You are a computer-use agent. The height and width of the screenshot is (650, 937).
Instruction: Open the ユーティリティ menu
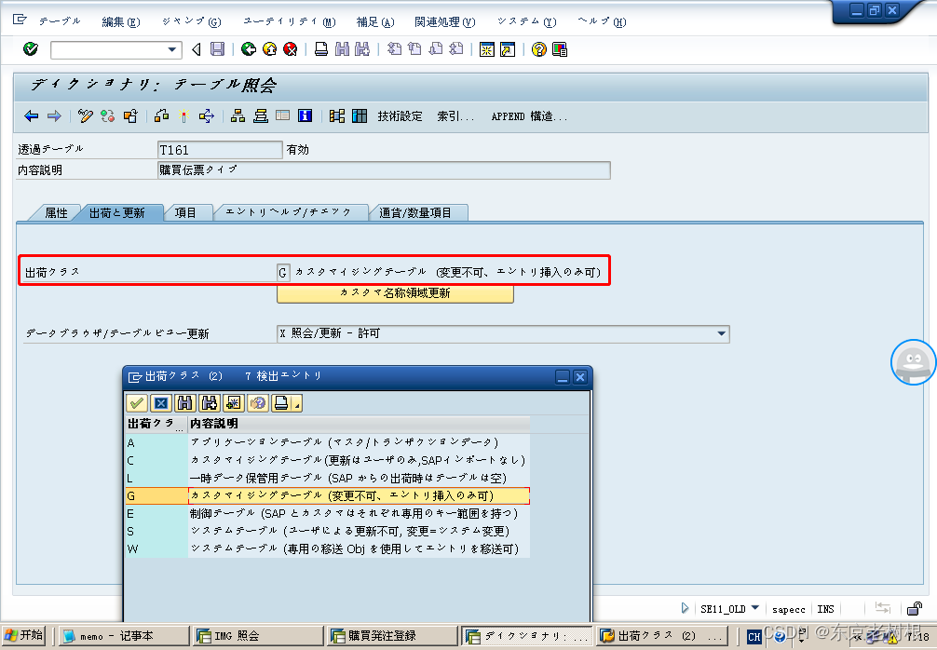point(290,22)
